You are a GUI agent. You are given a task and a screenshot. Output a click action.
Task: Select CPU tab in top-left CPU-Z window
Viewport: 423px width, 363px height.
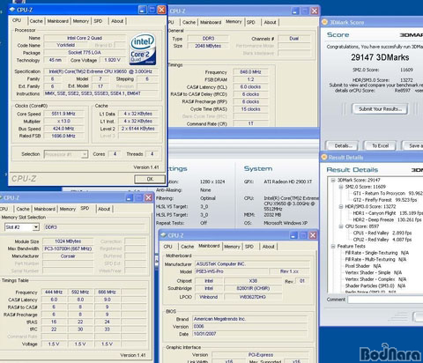click(17, 20)
